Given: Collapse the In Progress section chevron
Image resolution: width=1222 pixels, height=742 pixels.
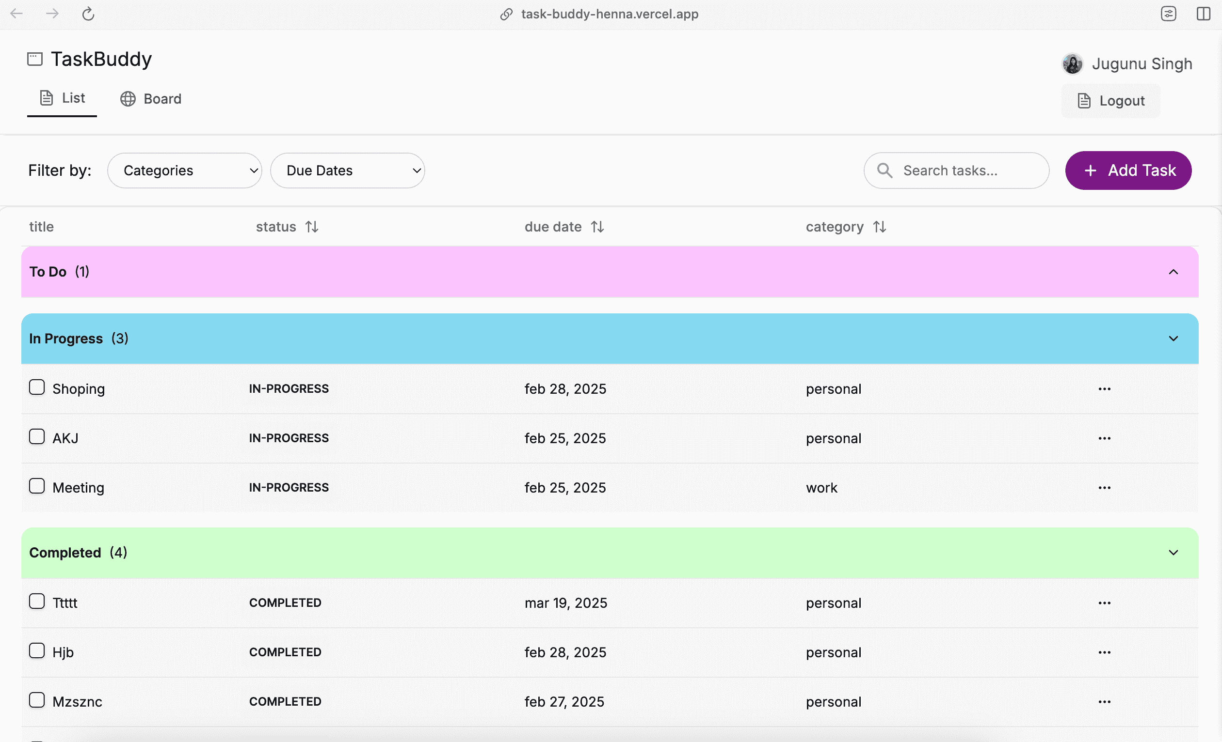Looking at the screenshot, I should tap(1173, 339).
